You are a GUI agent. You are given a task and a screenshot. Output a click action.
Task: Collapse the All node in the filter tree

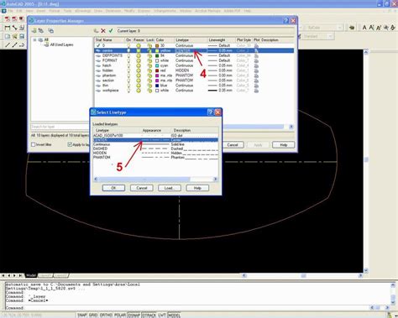point(35,40)
